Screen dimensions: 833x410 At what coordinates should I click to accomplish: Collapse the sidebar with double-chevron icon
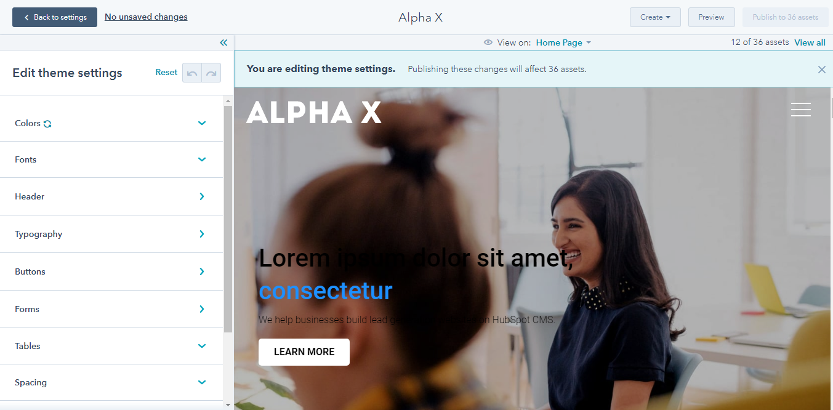click(223, 42)
